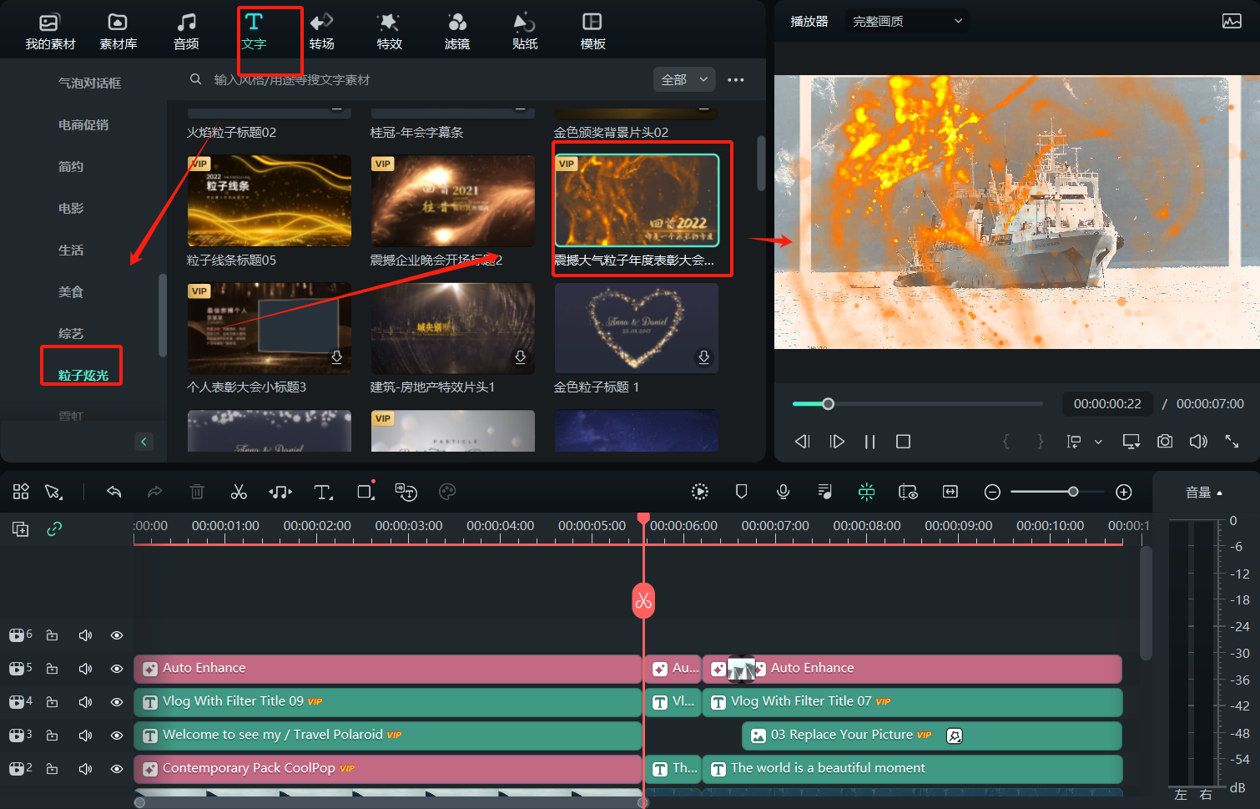Open the 滤镜 filters tab
Viewport: 1260px width, 809px height.
[456, 31]
